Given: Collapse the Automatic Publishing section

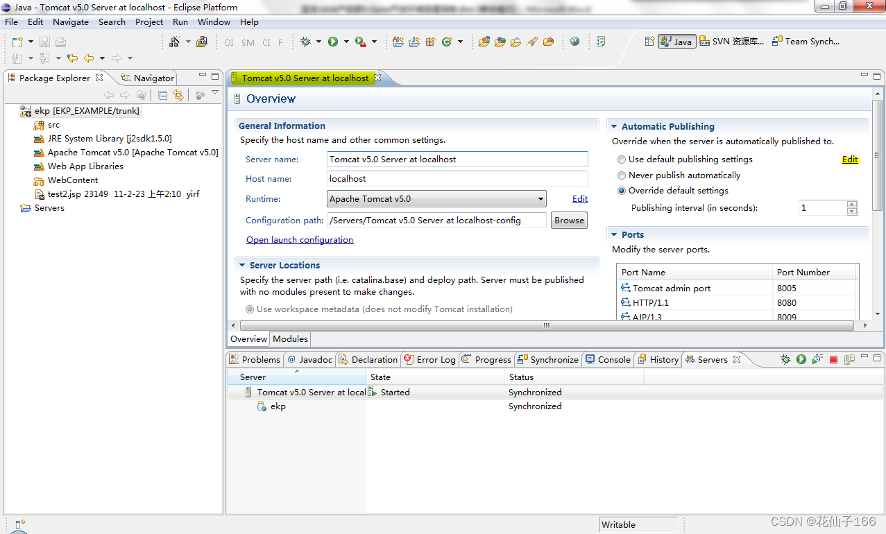Looking at the screenshot, I should pyautogui.click(x=614, y=127).
